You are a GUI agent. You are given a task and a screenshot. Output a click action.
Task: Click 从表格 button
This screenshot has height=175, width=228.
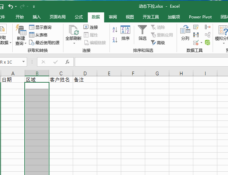(x=38, y=35)
